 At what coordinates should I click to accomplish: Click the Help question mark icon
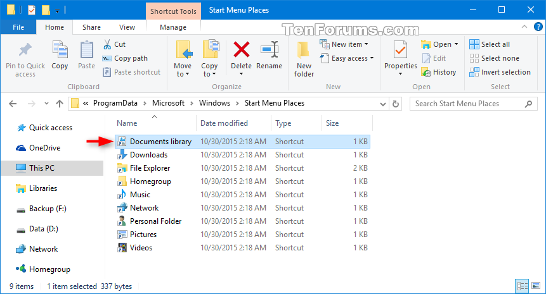[538, 27]
